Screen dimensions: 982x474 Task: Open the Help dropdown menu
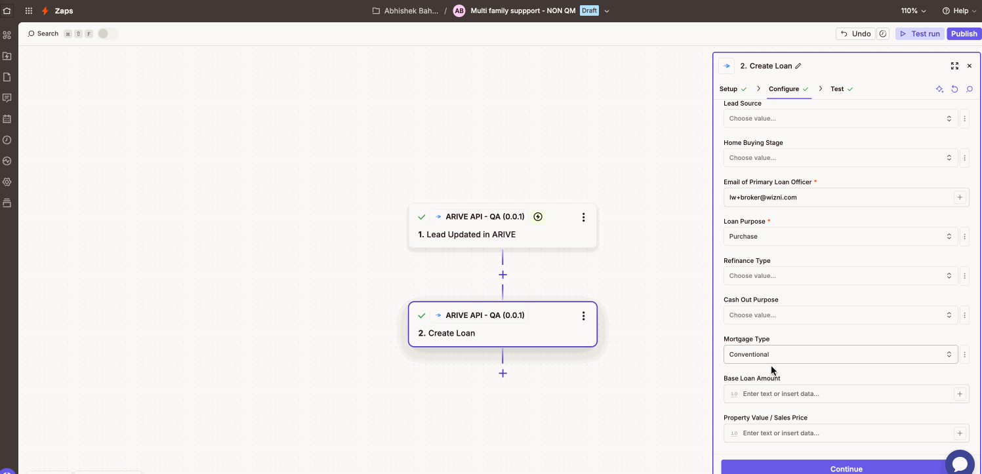959,10
